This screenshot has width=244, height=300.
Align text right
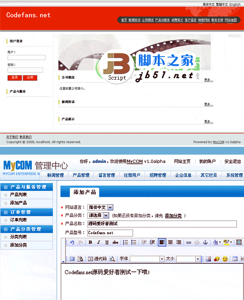point(179,242)
